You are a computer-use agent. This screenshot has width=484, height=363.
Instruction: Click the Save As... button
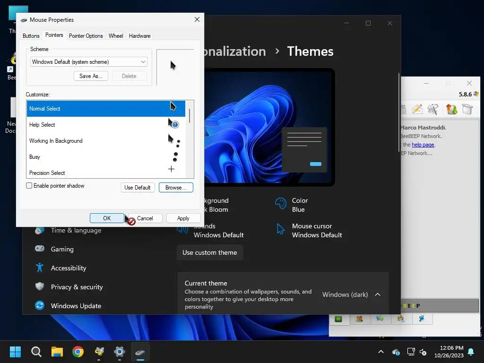(91, 76)
